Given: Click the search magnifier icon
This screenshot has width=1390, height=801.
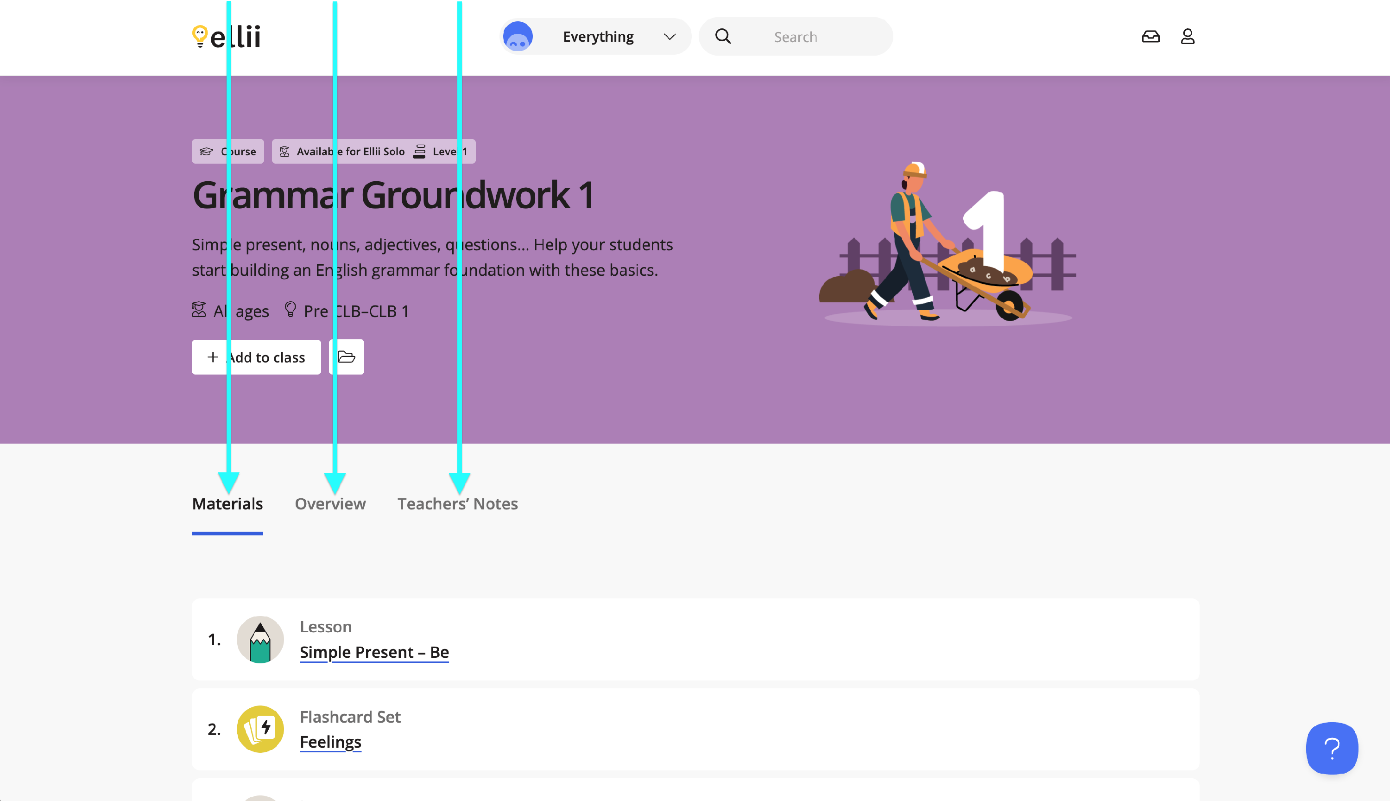Looking at the screenshot, I should [723, 37].
